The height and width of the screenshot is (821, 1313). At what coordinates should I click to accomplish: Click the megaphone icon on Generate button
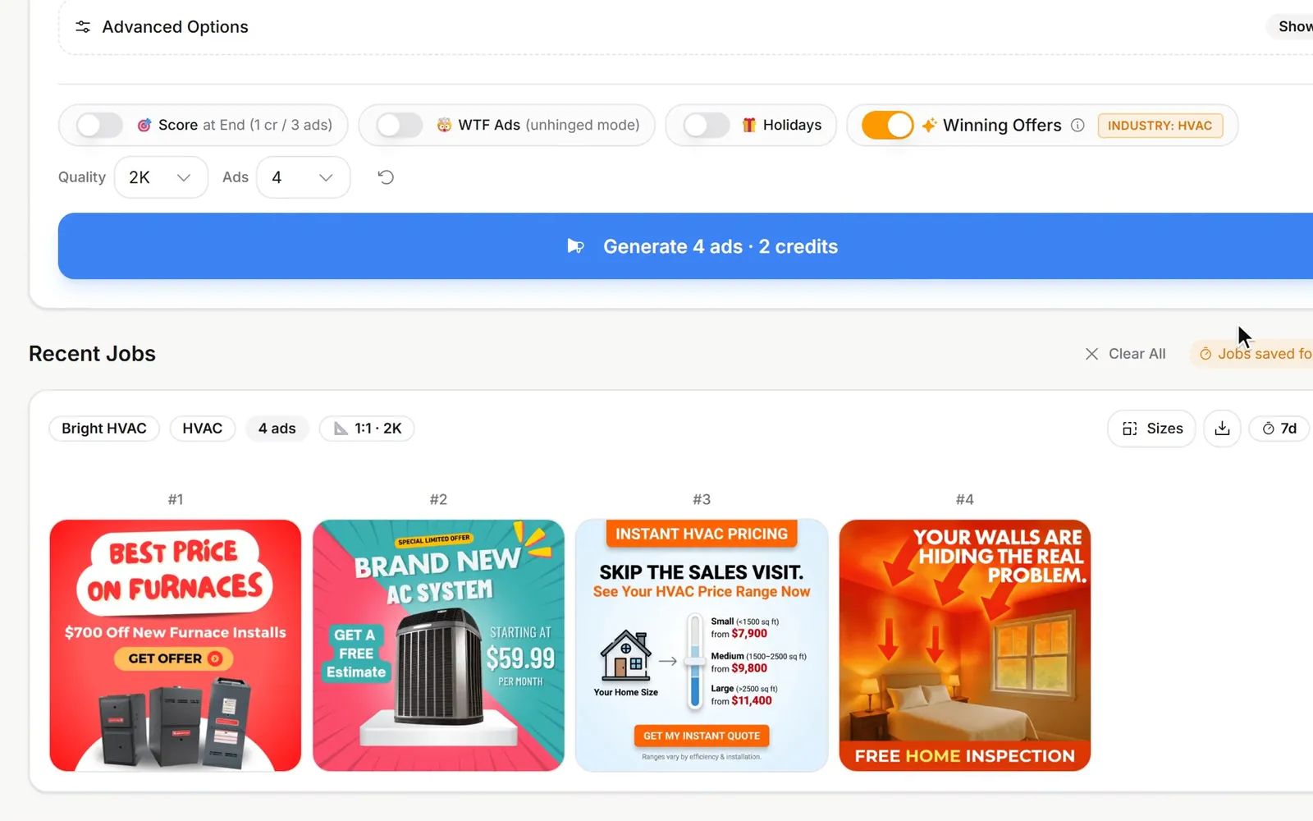(576, 246)
